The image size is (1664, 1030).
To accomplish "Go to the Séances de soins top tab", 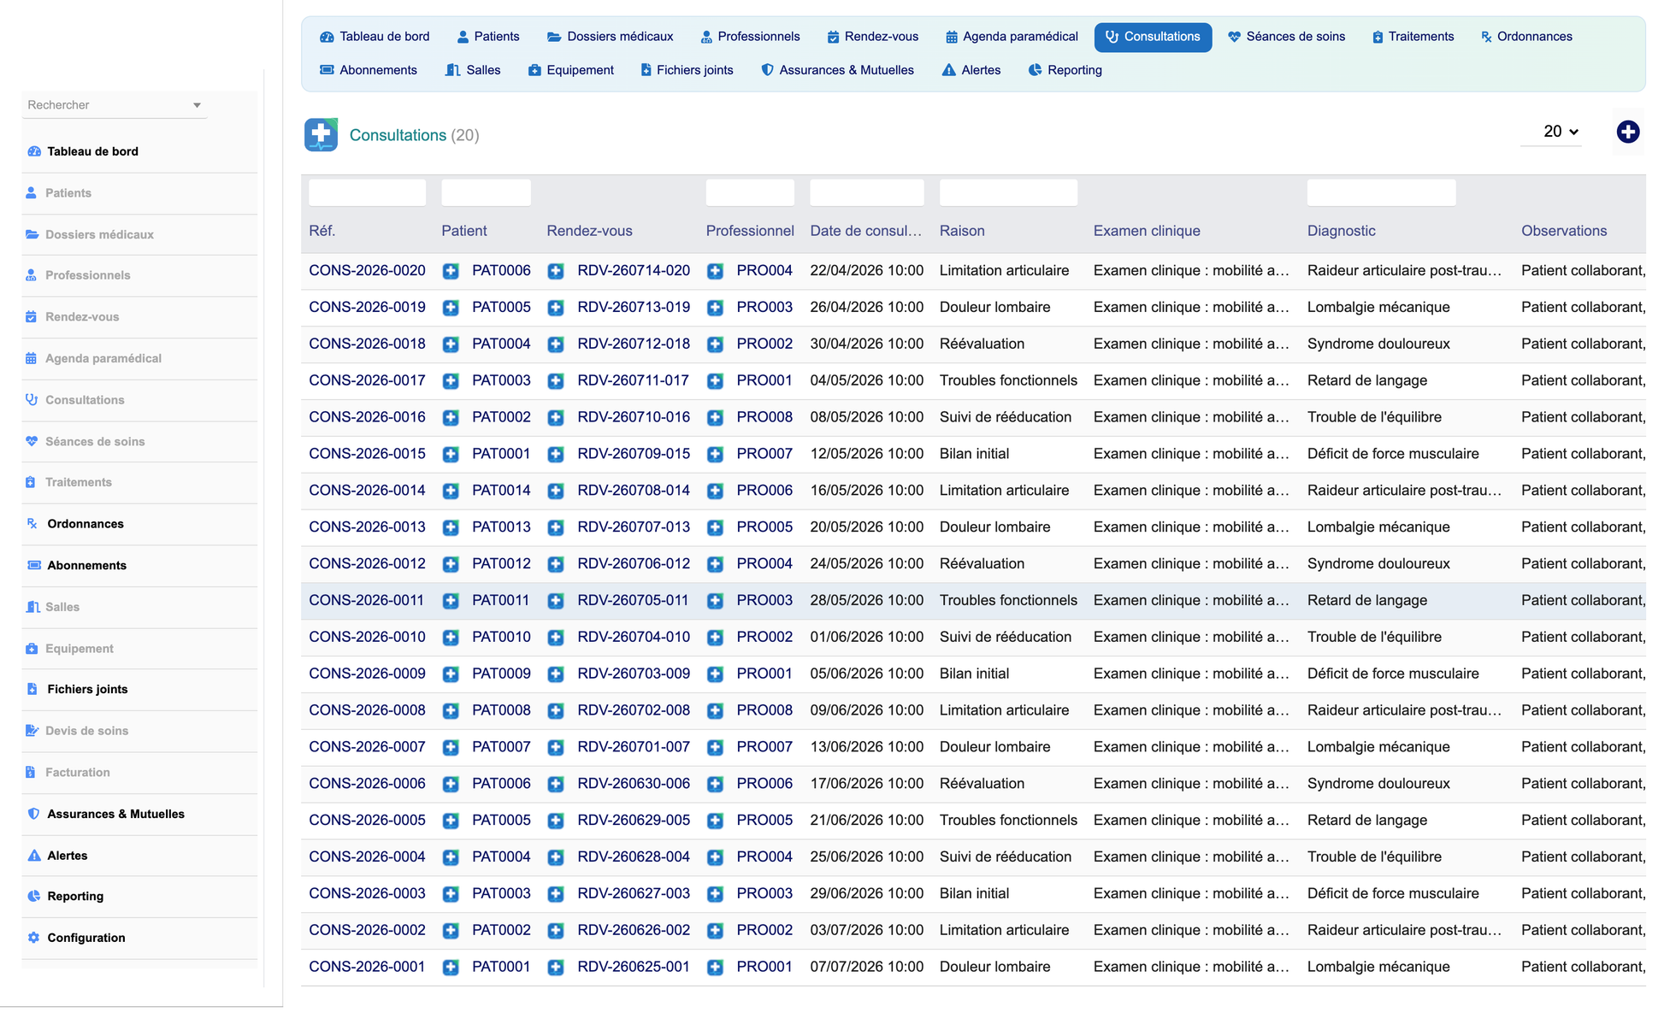I will pos(1286,37).
